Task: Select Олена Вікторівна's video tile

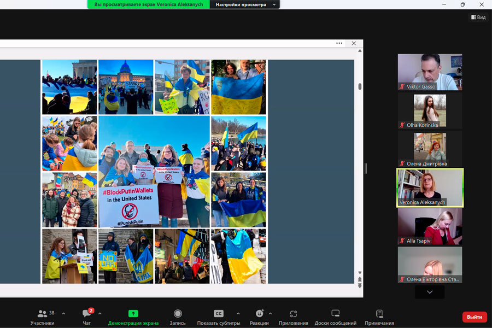Action: (x=430, y=265)
